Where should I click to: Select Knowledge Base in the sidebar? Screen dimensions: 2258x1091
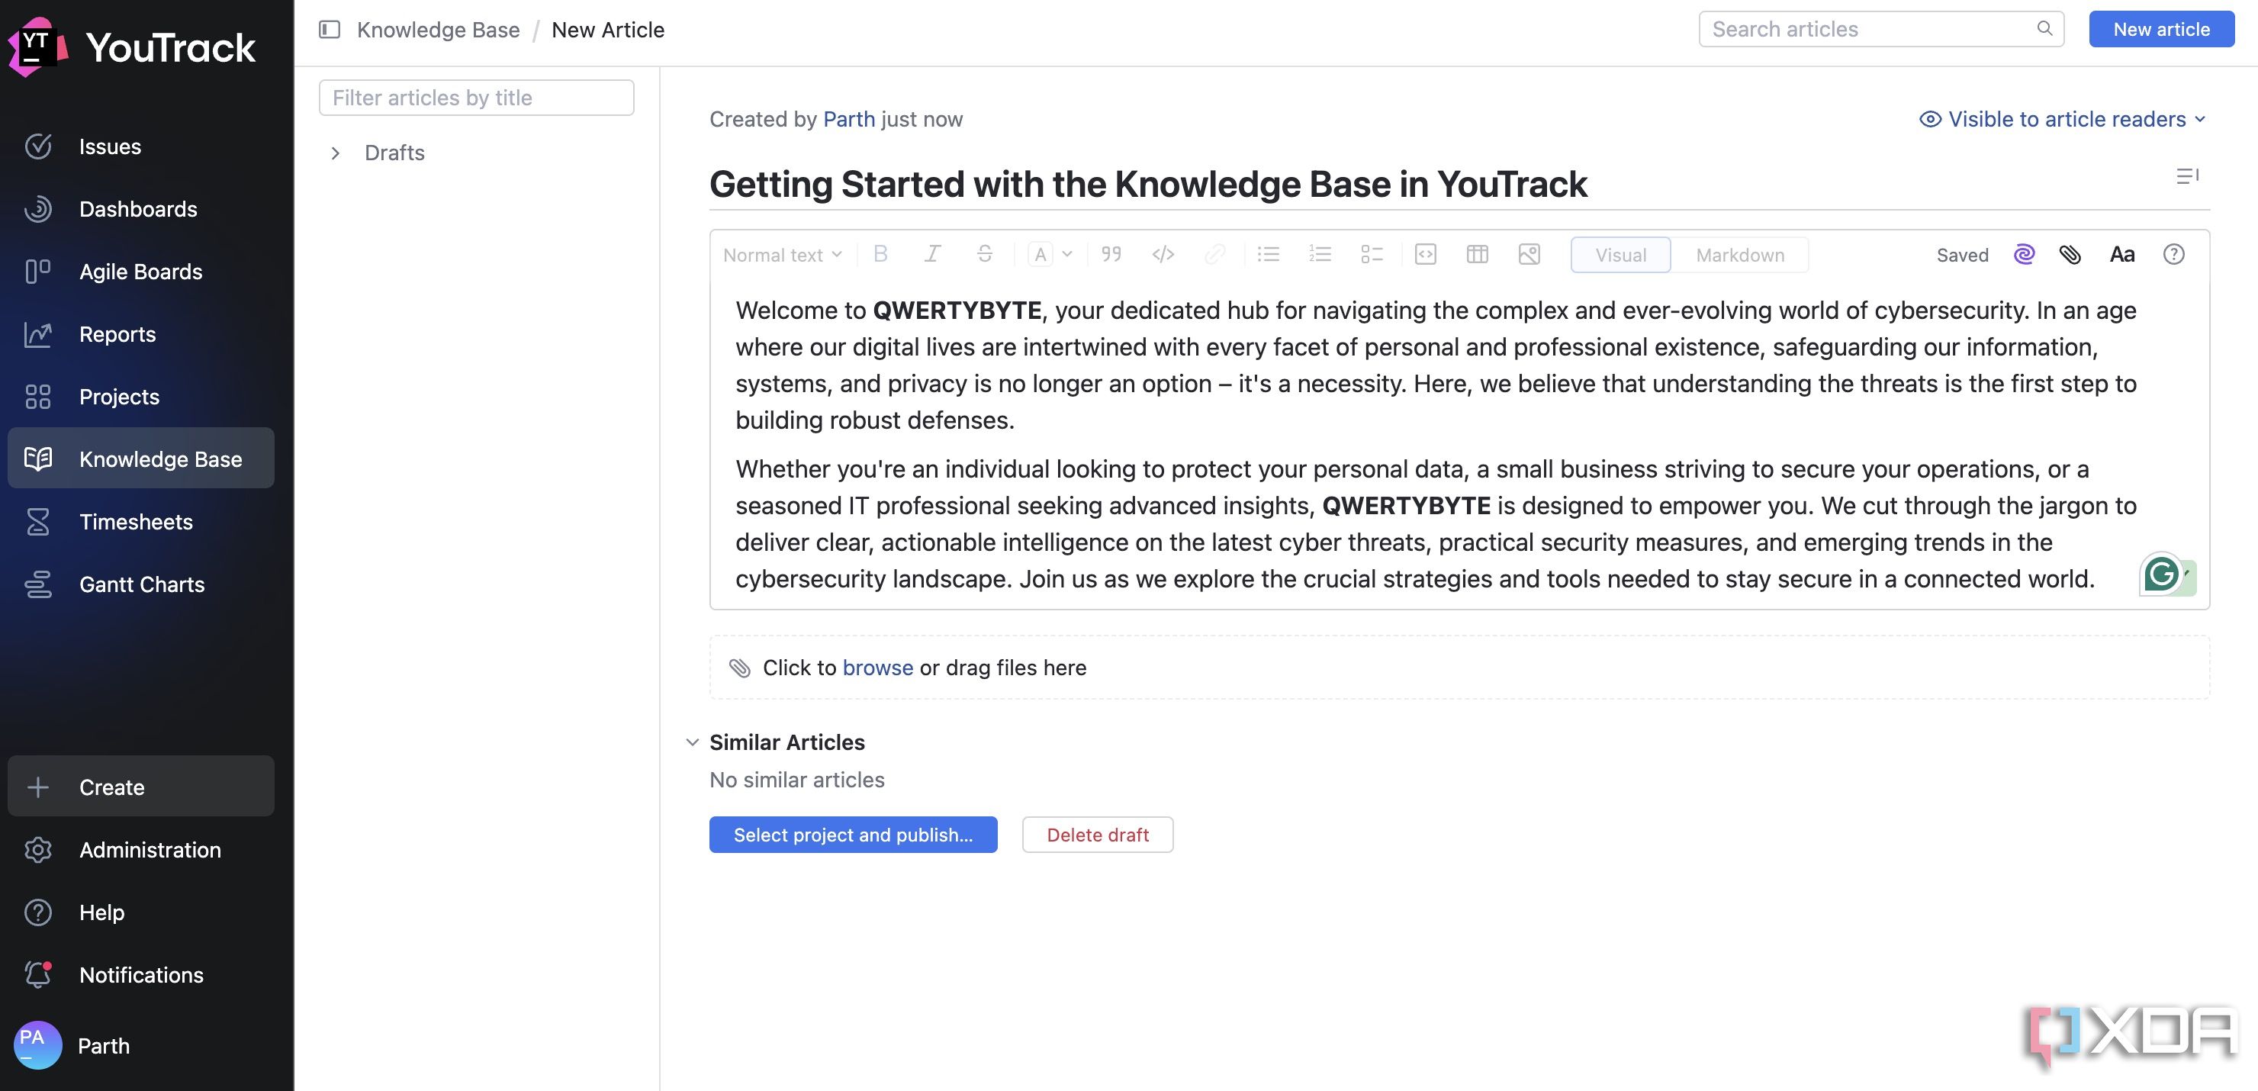[141, 459]
